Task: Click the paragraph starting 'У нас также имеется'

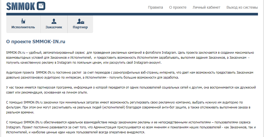Action: click(x=131, y=90)
